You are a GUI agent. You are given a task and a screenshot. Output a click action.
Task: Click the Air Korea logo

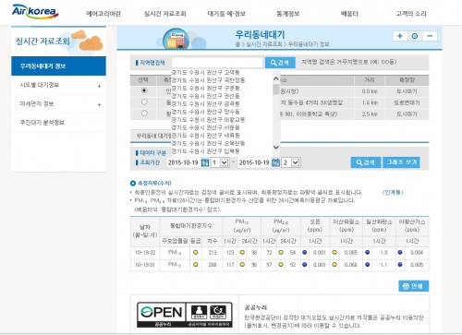pyautogui.click(x=35, y=11)
